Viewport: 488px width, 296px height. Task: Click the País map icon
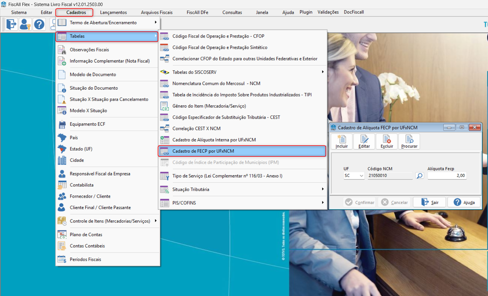62,138
